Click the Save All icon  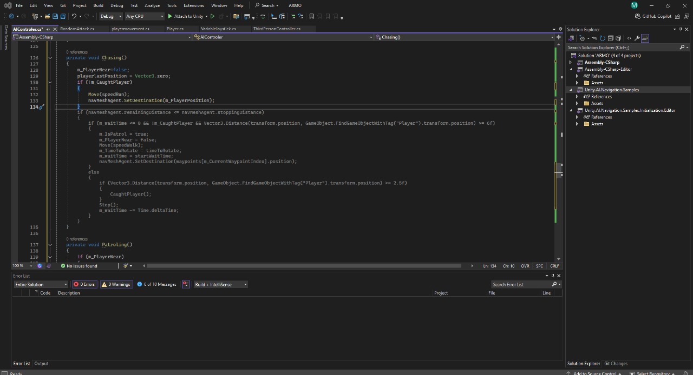coord(63,16)
